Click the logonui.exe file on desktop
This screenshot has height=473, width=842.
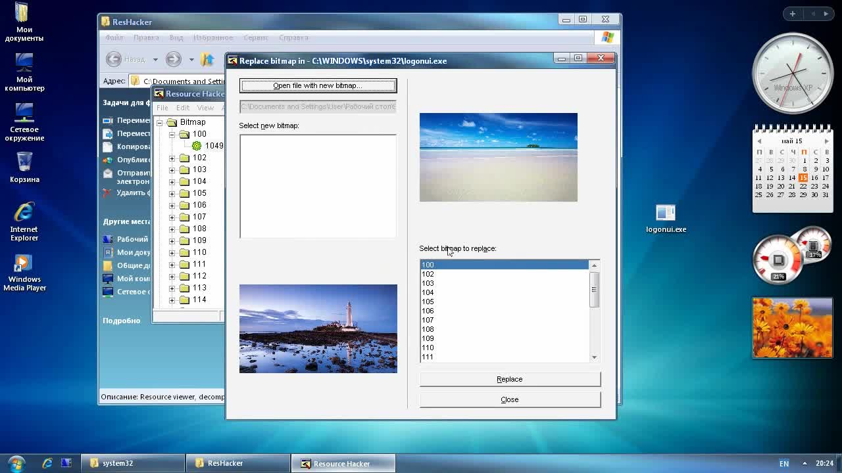pyautogui.click(x=666, y=214)
